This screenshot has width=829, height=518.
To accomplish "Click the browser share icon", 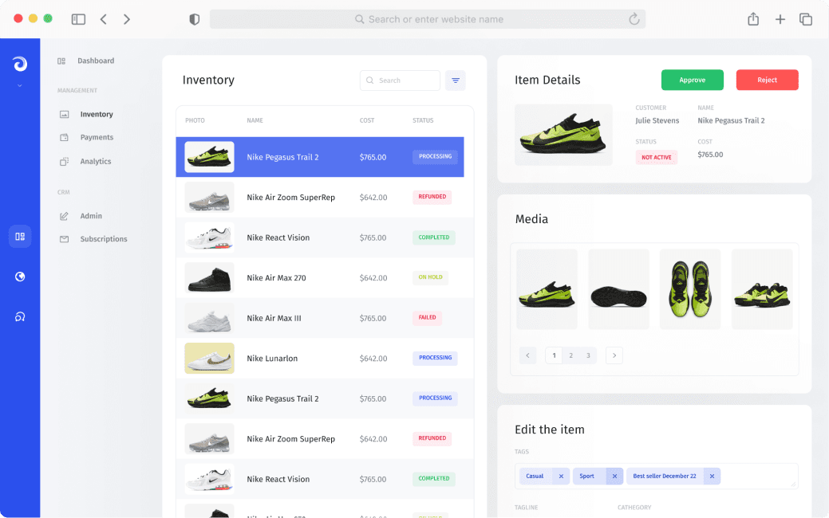I will pos(753,19).
